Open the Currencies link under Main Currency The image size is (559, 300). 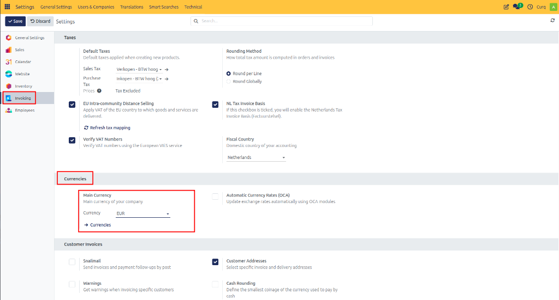97,225
